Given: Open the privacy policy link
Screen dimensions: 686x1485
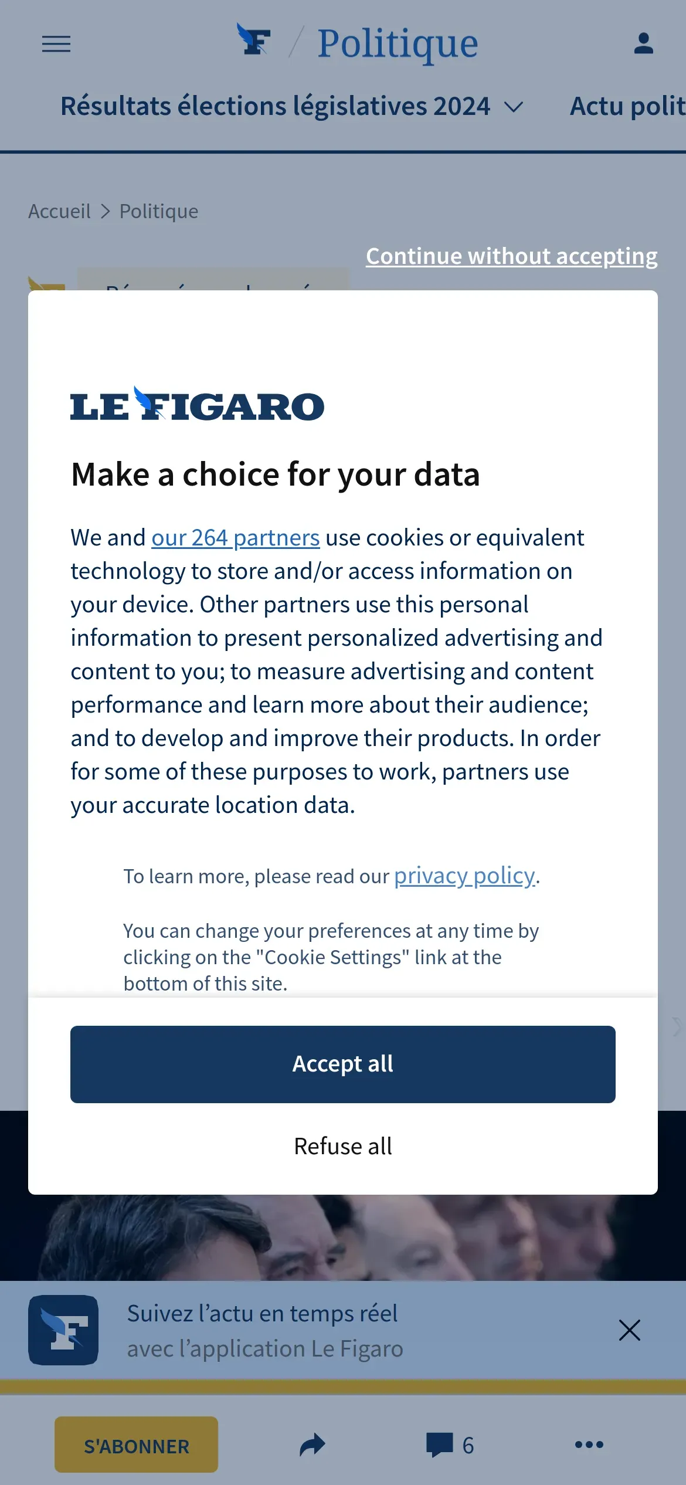Looking at the screenshot, I should (464, 876).
